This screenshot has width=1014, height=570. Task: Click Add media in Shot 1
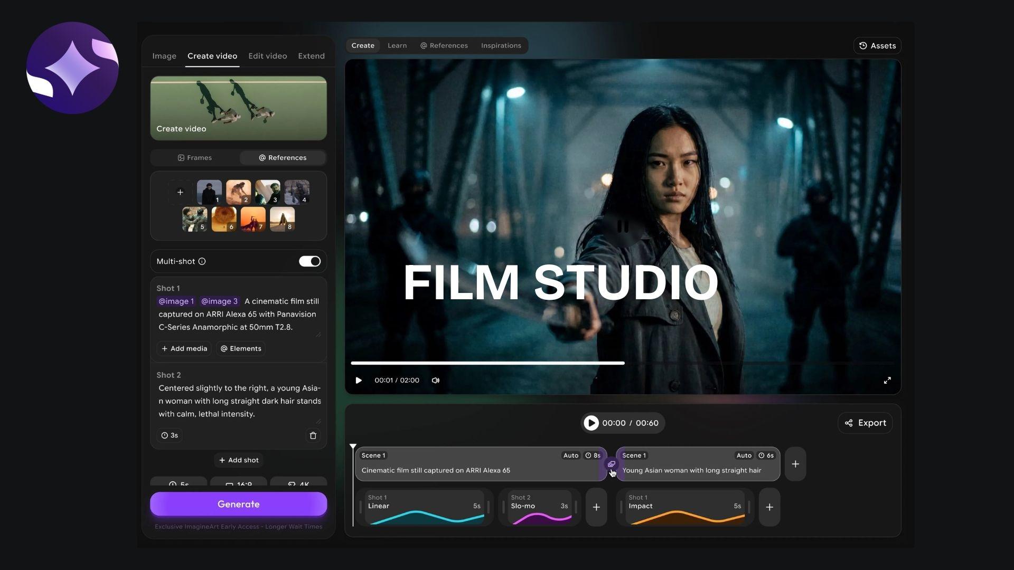point(184,348)
